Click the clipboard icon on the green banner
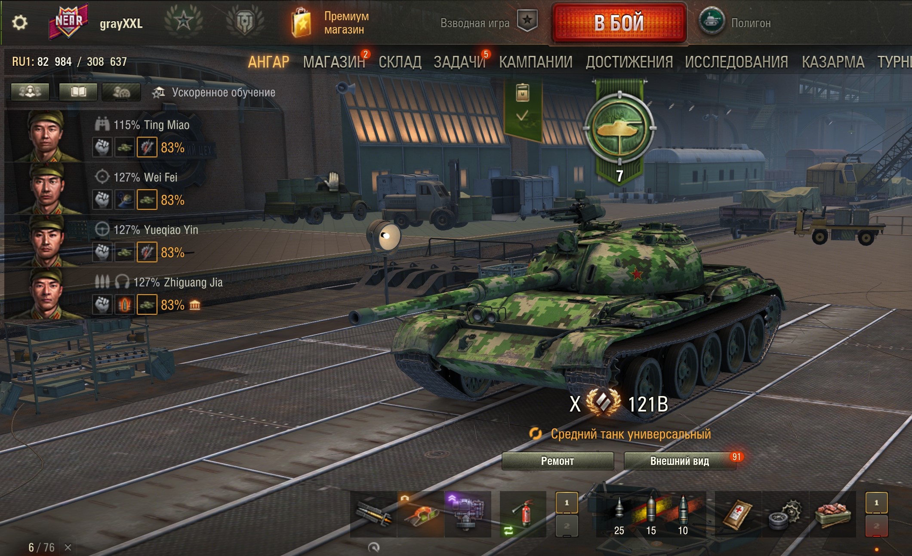 tap(523, 92)
